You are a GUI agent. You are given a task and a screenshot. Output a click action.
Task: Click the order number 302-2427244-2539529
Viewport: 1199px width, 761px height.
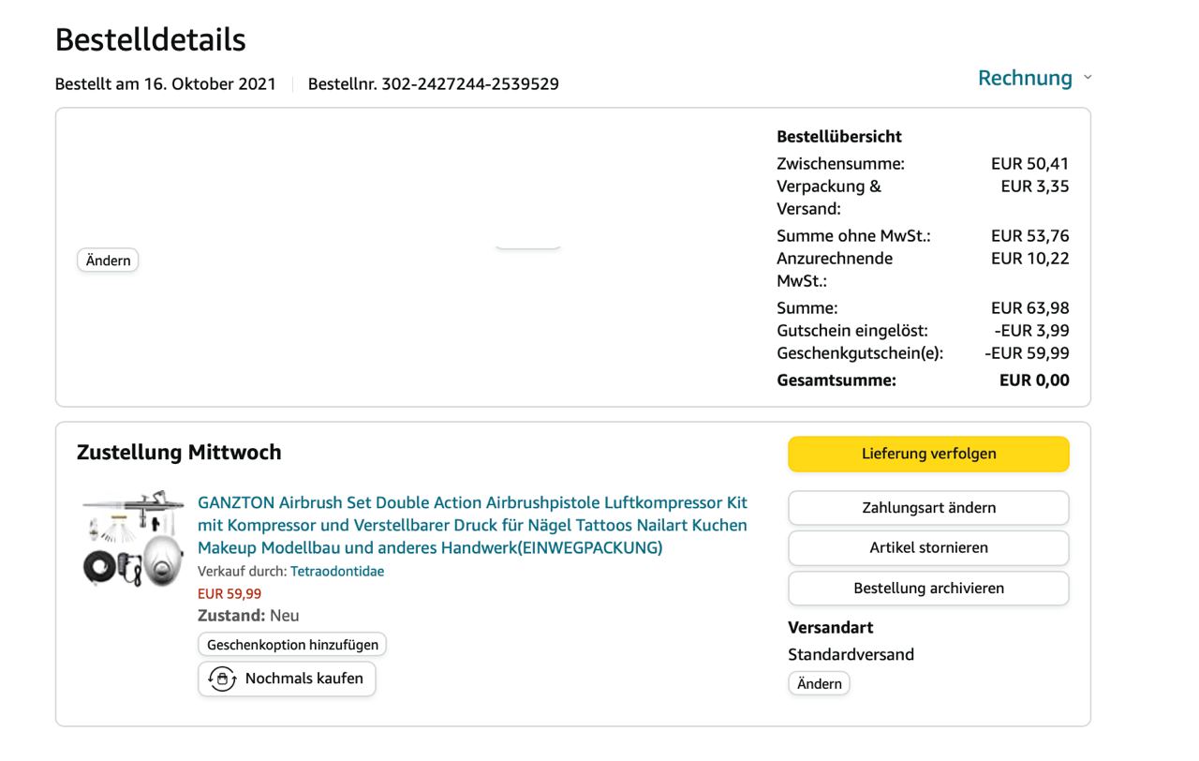[469, 84]
